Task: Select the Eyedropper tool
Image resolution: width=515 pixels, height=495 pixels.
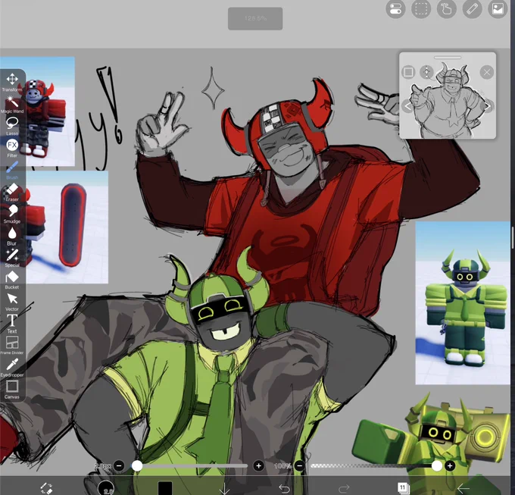Action: tap(12, 368)
